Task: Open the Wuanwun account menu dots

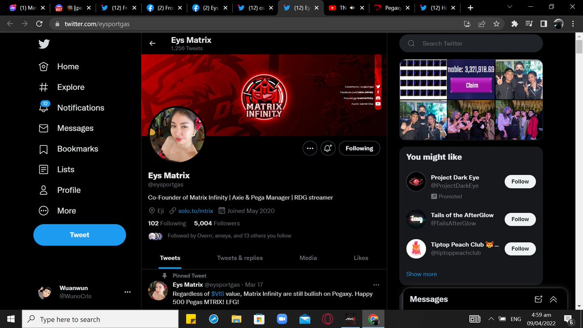Action: [x=127, y=292]
